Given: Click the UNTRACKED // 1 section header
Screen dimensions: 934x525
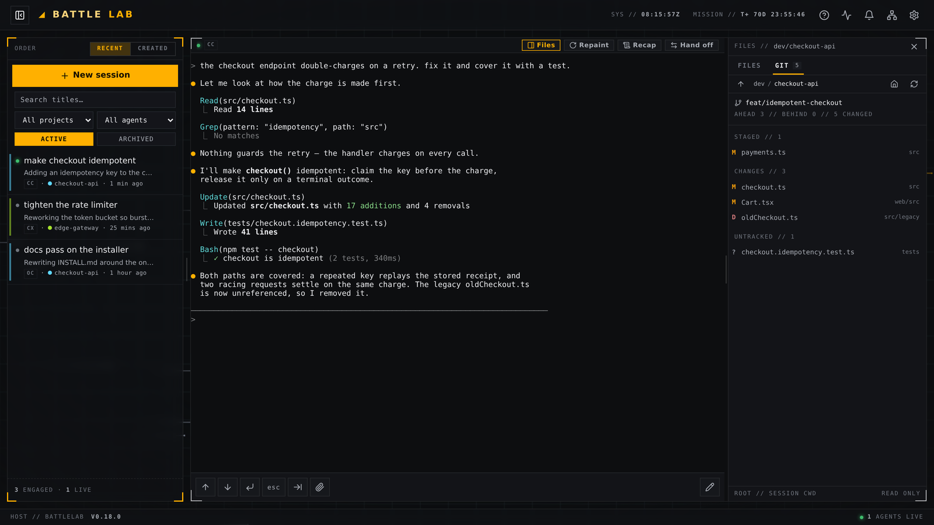Looking at the screenshot, I should tap(764, 237).
